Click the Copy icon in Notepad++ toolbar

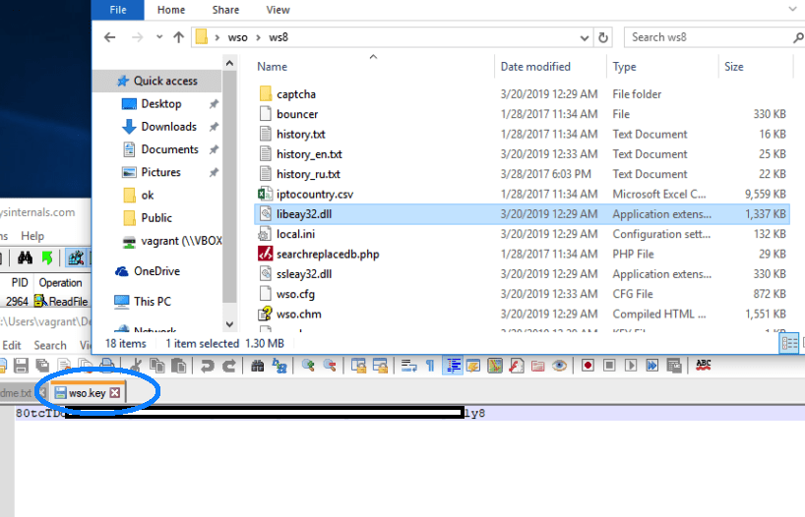click(156, 366)
